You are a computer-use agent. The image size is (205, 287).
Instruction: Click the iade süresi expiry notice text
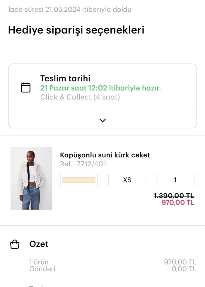coord(70,9)
